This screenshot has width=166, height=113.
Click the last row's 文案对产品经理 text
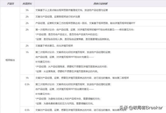(x=81, y=110)
